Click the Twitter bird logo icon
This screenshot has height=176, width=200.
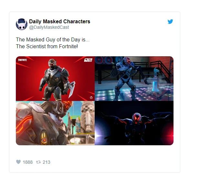coord(170,22)
